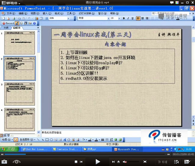This screenshot has width=195, height=166.
Task: Click the Shadow Style green icon
Action: (x=116, y=140)
